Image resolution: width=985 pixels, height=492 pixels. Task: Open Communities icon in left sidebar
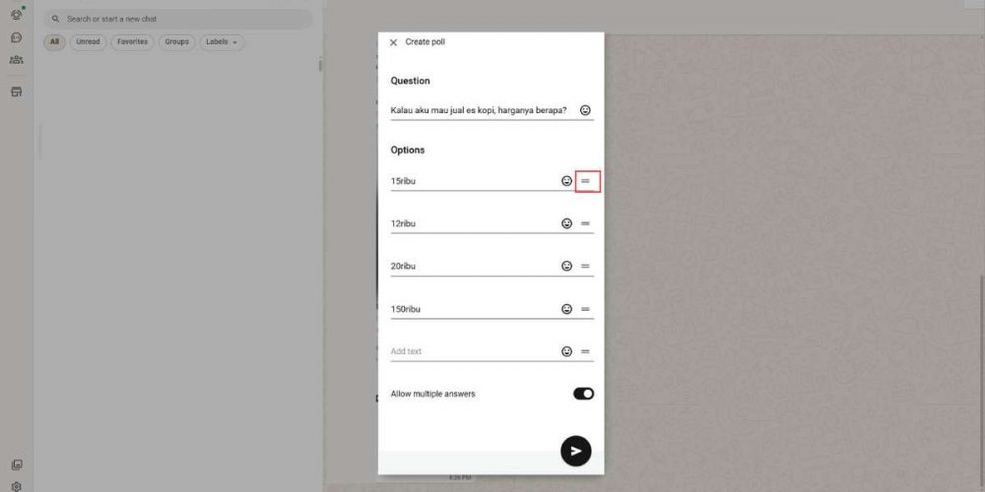coord(17,60)
